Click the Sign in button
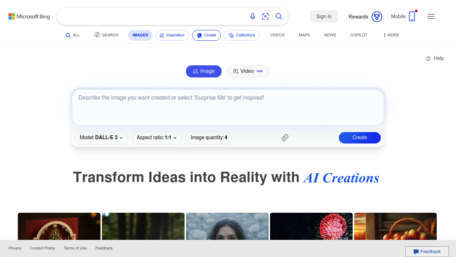The height and width of the screenshot is (257, 456). [x=324, y=16]
